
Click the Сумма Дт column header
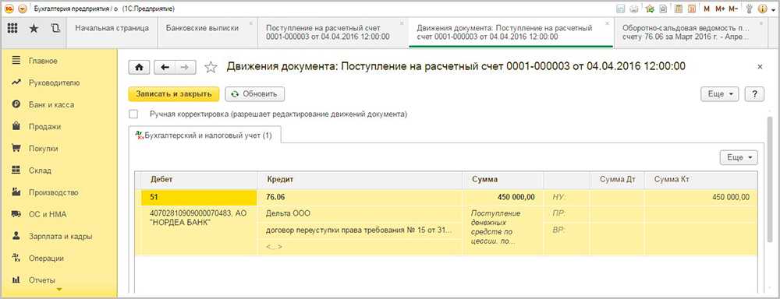[x=617, y=180]
